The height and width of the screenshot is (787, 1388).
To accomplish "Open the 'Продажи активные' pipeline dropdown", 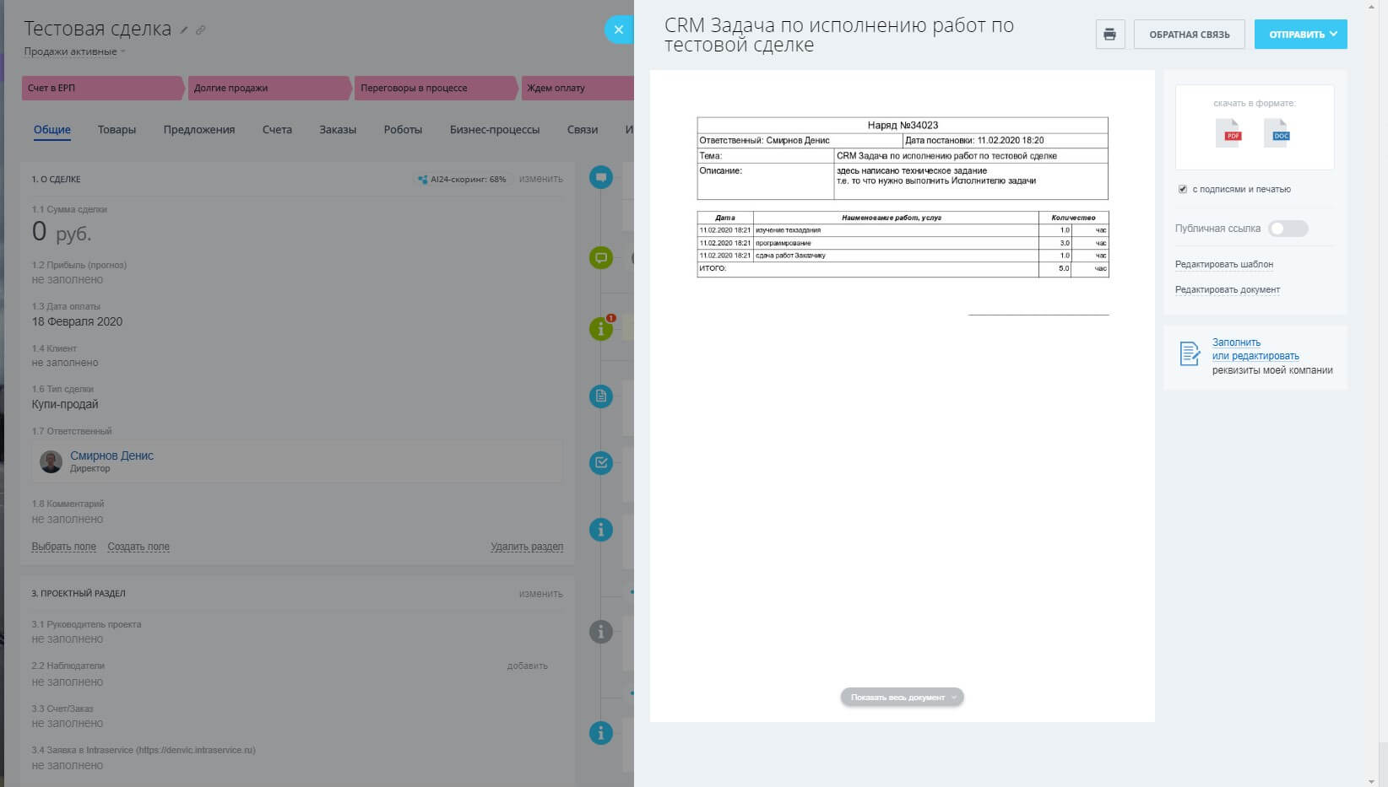I will (74, 51).
